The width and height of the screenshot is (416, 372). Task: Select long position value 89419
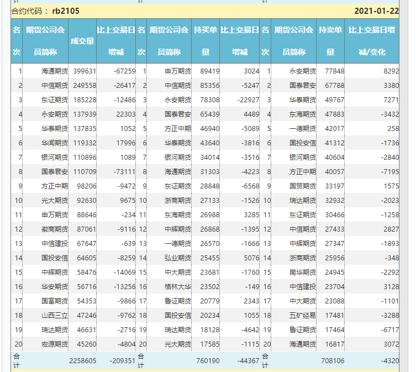[x=209, y=71]
